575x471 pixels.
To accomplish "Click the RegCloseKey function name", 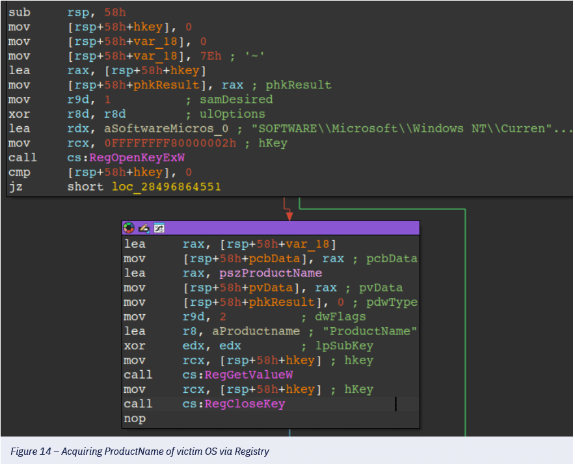I will coord(245,404).
